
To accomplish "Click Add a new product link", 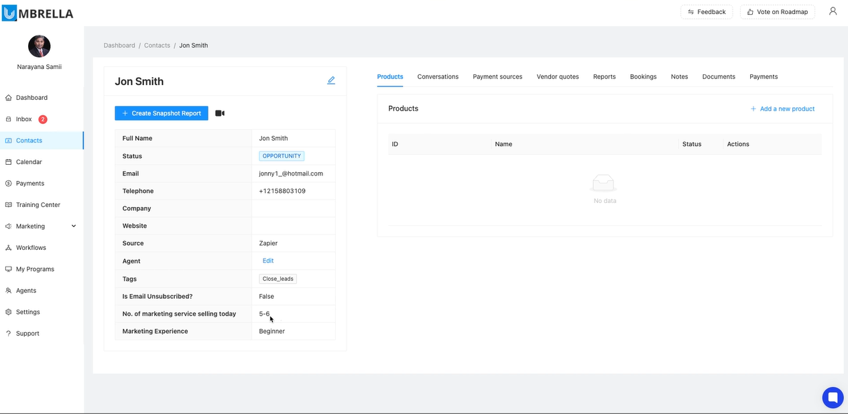I will 782,109.
